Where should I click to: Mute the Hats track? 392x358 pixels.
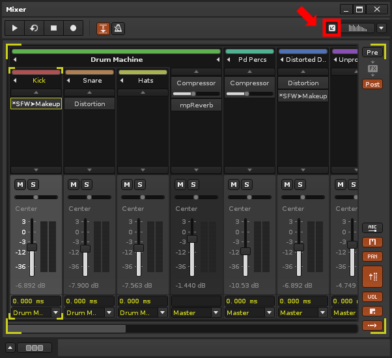click(x=127, y=185)
